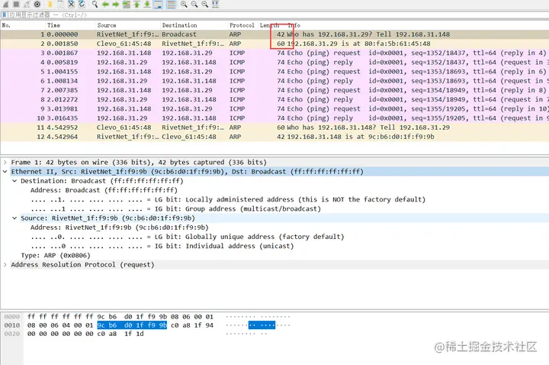This screenshot has height=365, width=549.
Task: Click the highlighted ASCII dots in hex pane
Action: [x=262, y=325]
